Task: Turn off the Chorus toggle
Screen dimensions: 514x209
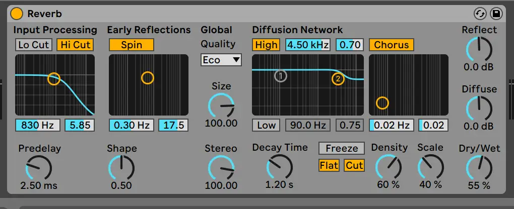Action: point(391,45)
